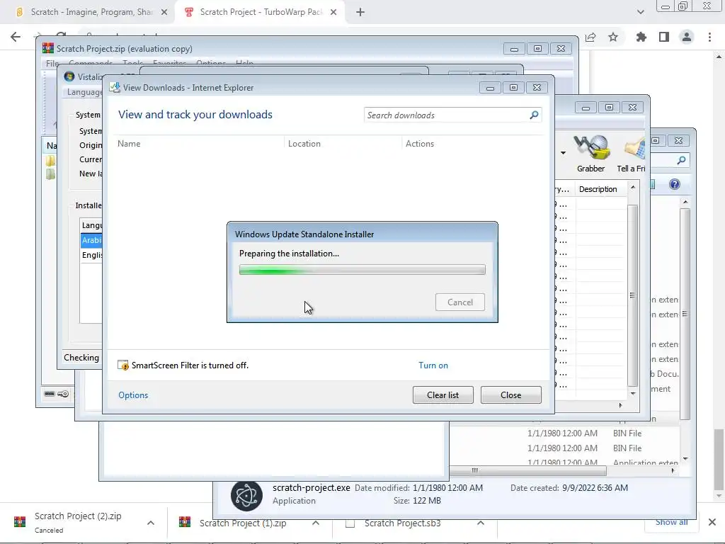Click the drive icon in WinRAR status bar
The width and height of the screenshot is (725, 544).
[50, 394]
